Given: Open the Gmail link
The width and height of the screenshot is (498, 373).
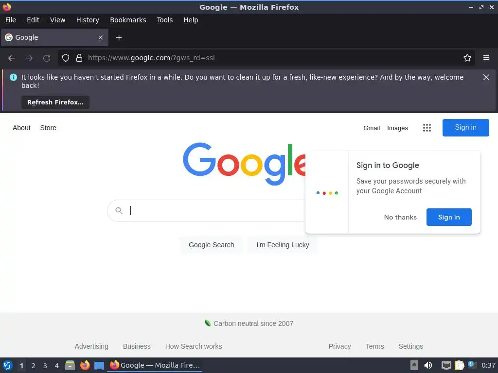Looking at the screenshot, I should tap(372, 128).
